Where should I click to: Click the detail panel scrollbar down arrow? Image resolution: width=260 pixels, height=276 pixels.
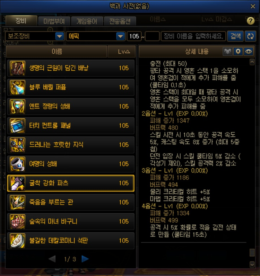point(252,264)
